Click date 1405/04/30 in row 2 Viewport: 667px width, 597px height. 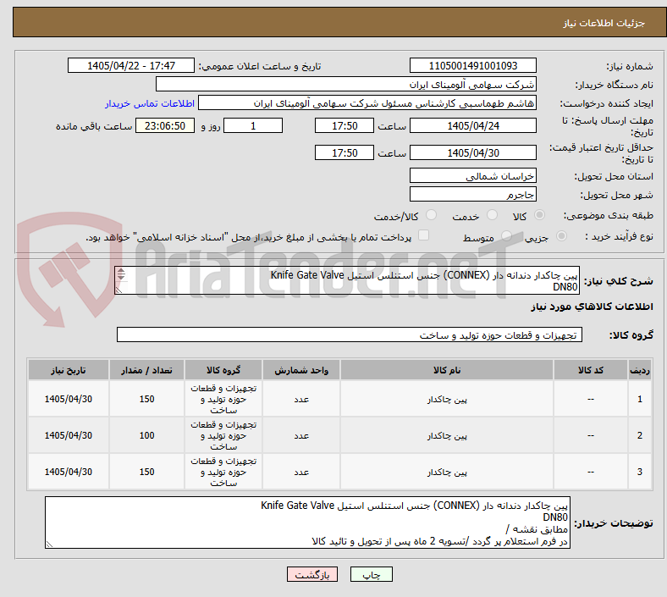[x=69, y=435]
